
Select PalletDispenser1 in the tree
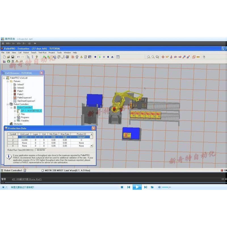(24, 98)
